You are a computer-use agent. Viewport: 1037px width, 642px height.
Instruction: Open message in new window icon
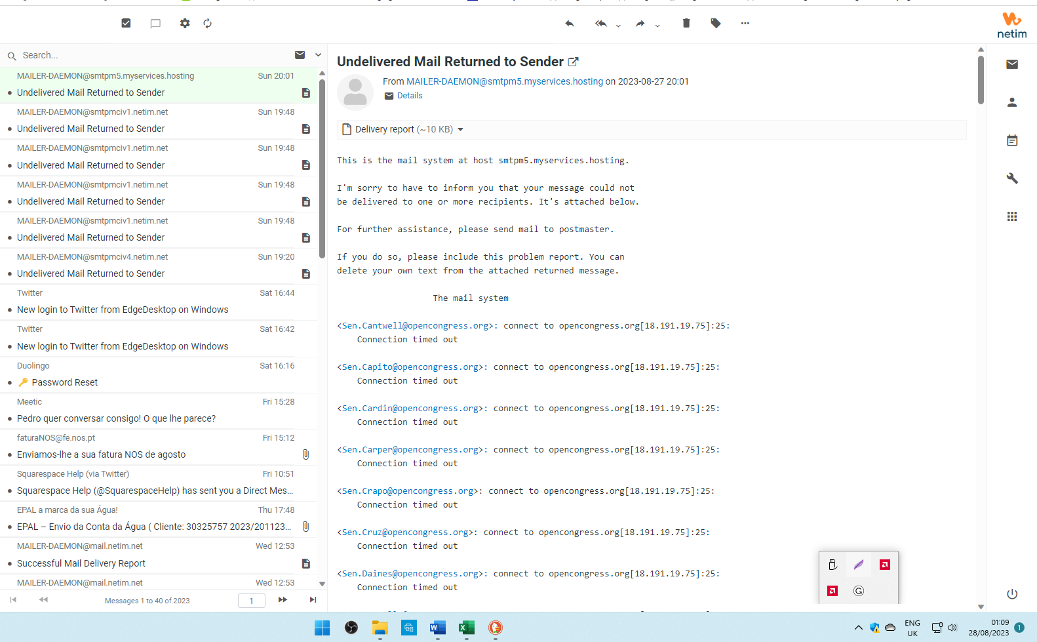click(574, 62)
